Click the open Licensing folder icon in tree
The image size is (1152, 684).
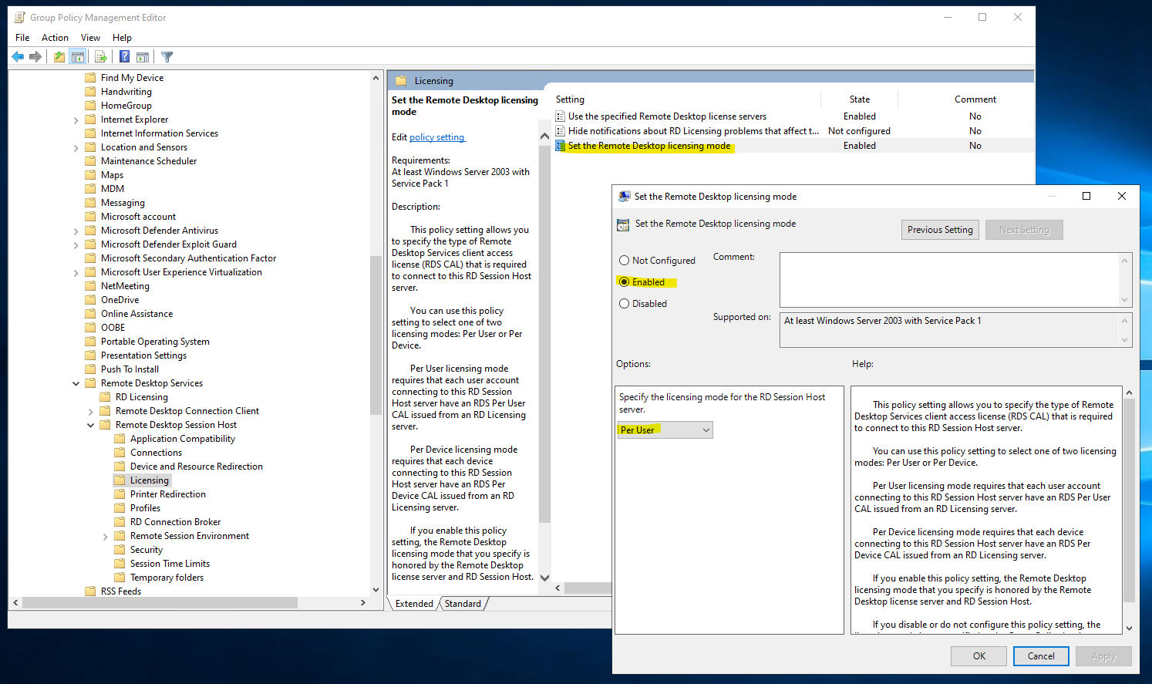(x=120, y=480)
